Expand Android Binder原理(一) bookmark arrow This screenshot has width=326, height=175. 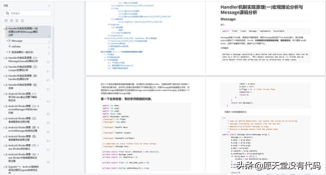[4, 94]
